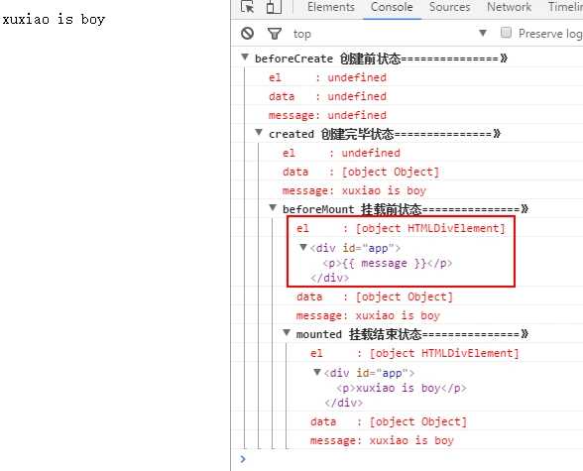This screenshot has width=583, height=471.
Task: Activate the inspect element picker icon
Action: tap(247, 7)
